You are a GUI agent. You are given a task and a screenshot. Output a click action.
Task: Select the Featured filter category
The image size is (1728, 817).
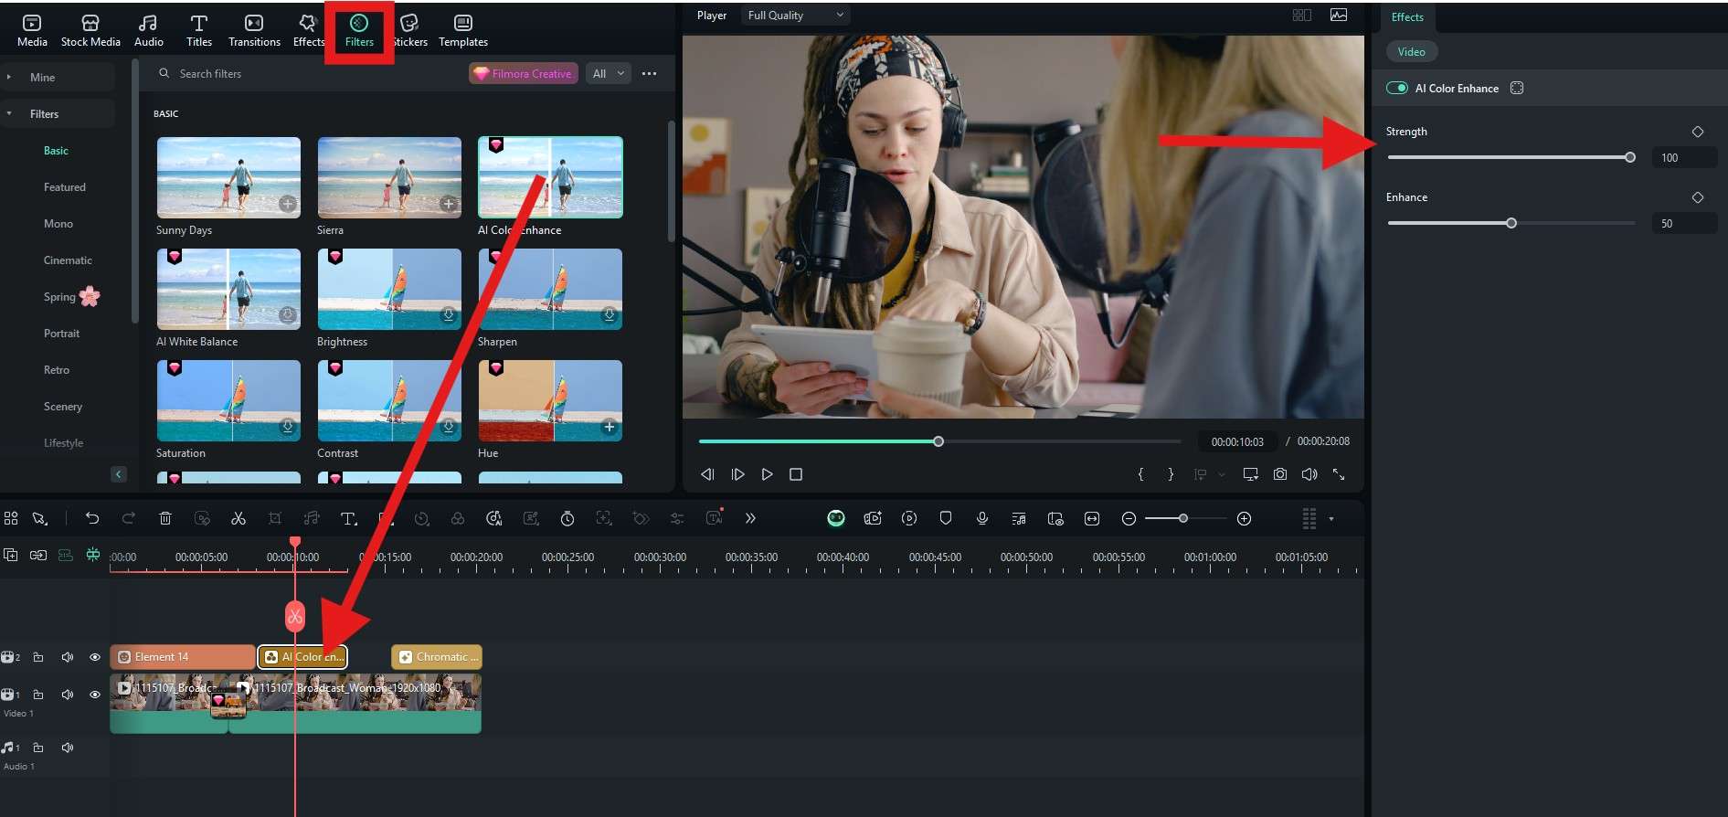[65, 186]
